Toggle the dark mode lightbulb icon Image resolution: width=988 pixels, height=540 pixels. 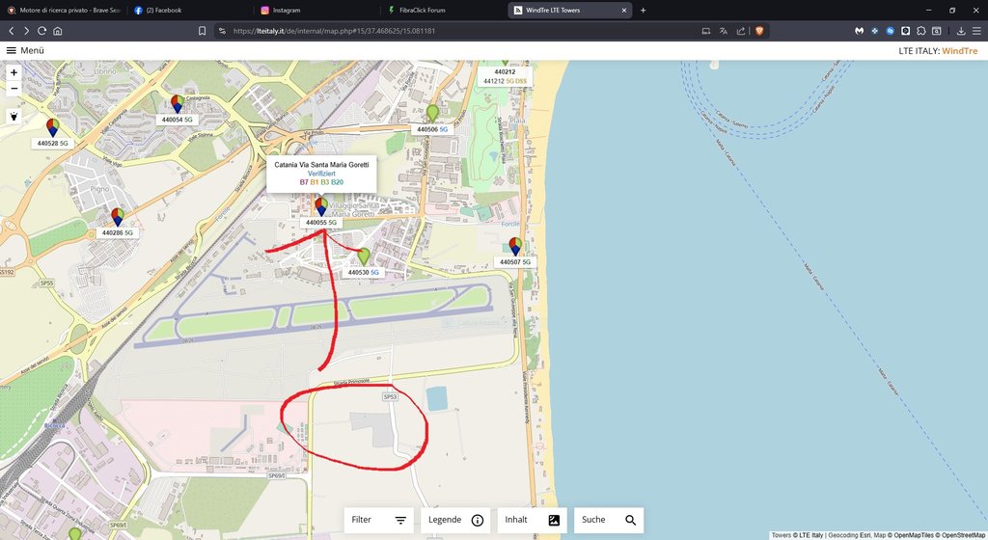coord(14,117)
